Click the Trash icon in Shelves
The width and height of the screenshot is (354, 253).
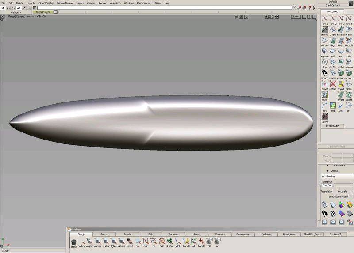[x=73, y=242]
